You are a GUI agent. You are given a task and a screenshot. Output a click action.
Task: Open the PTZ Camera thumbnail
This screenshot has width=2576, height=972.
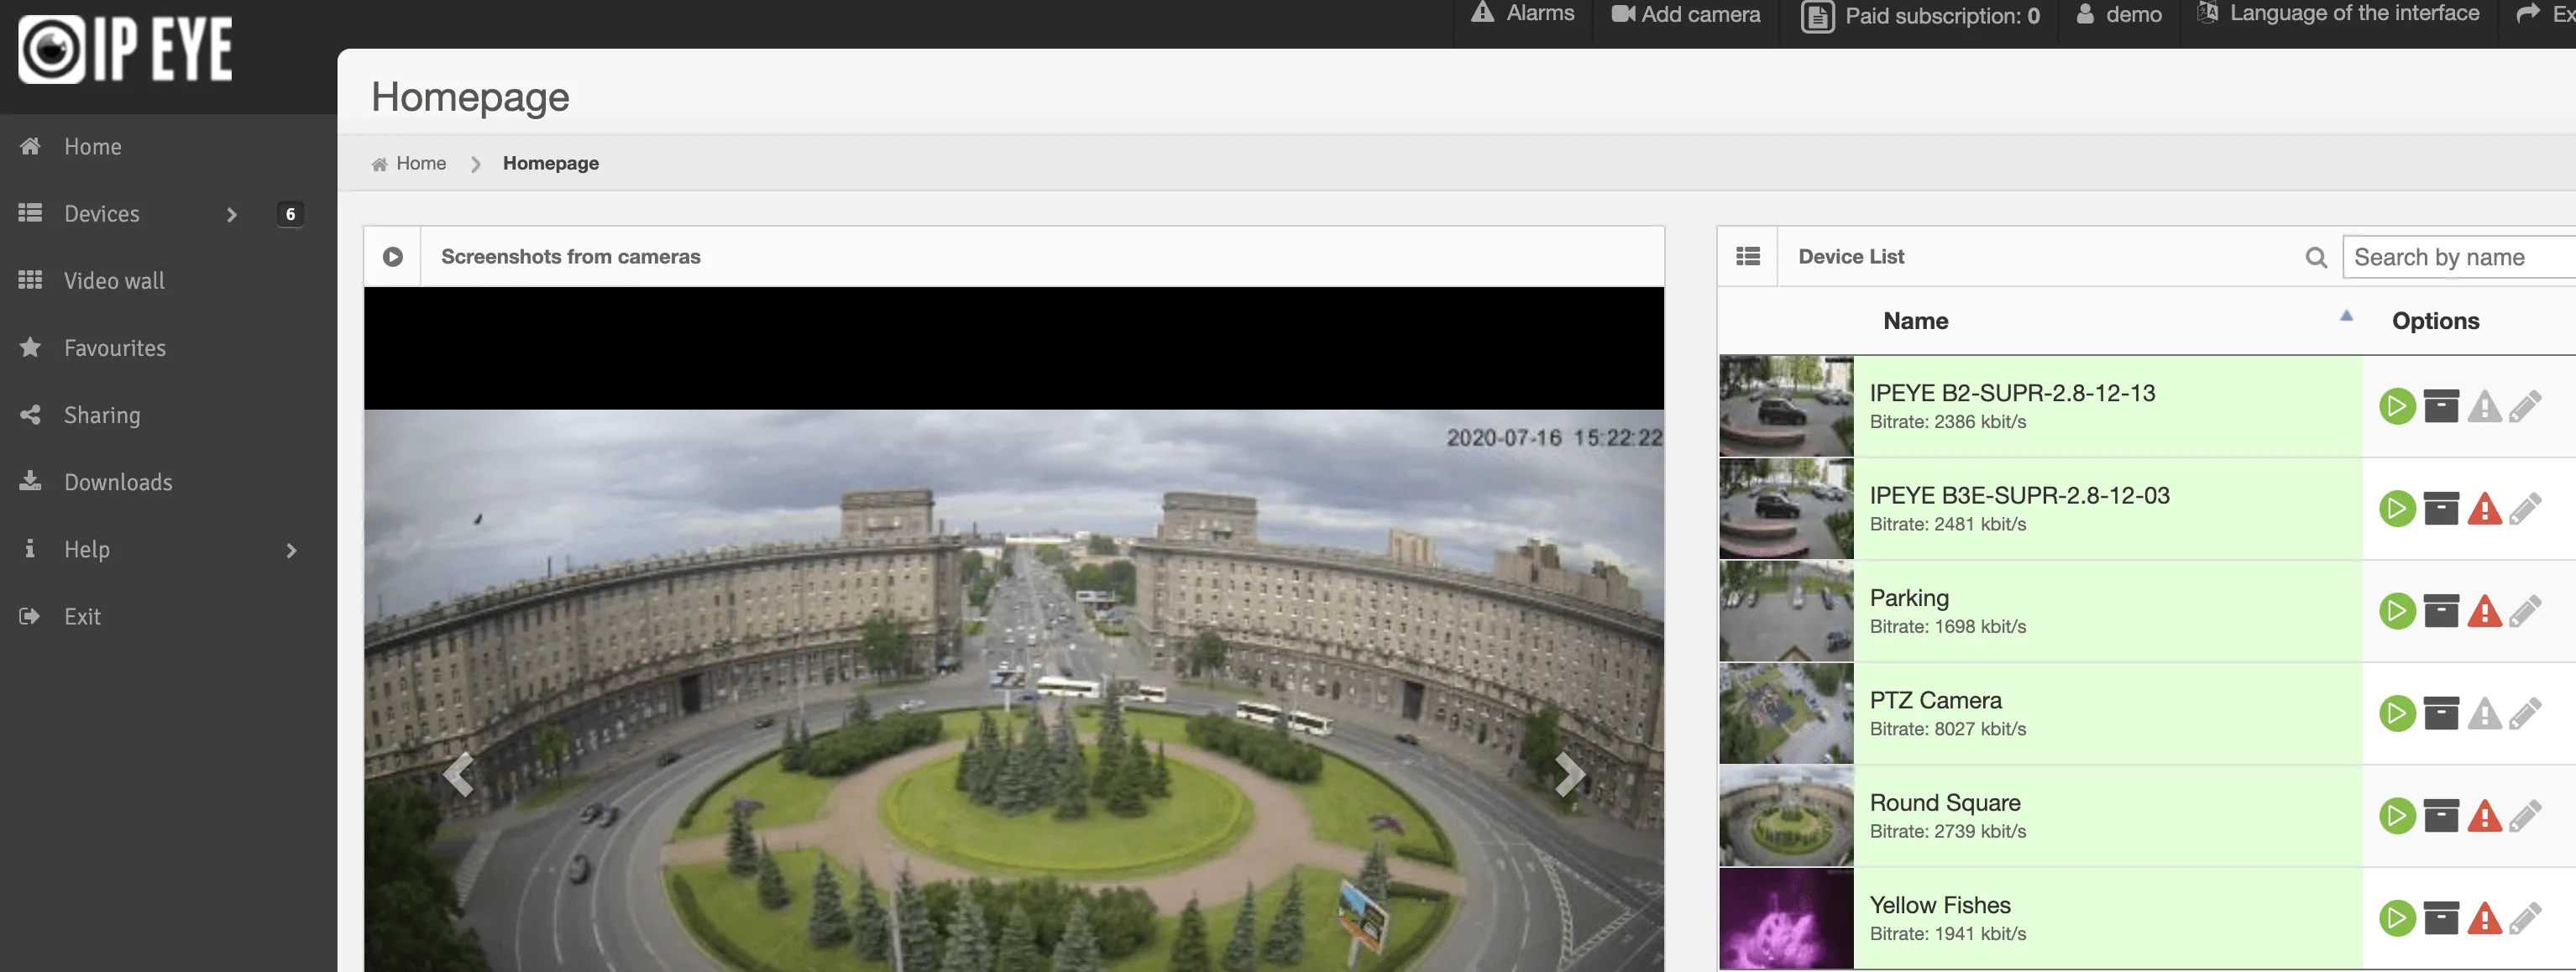tap(1786, 714)
